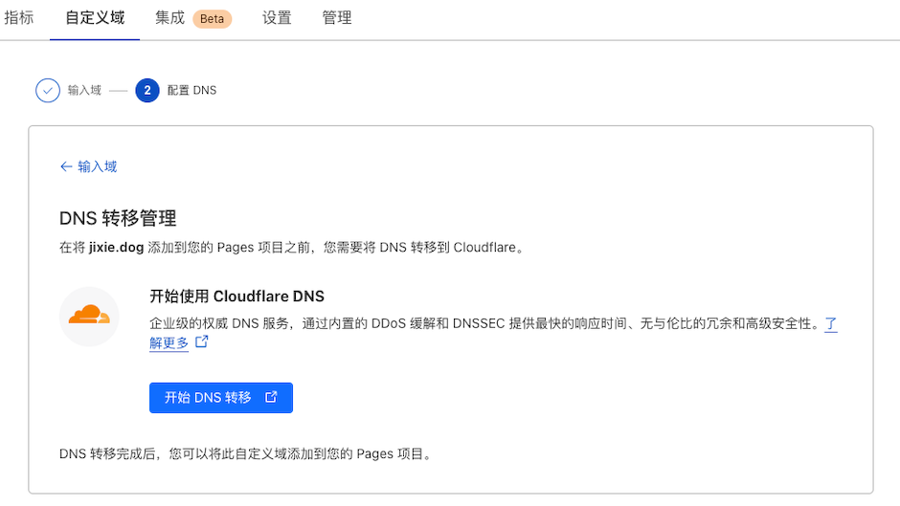Click the DNS 转移管理 heading
Viewport: 900px width, 506px height.
118,218
